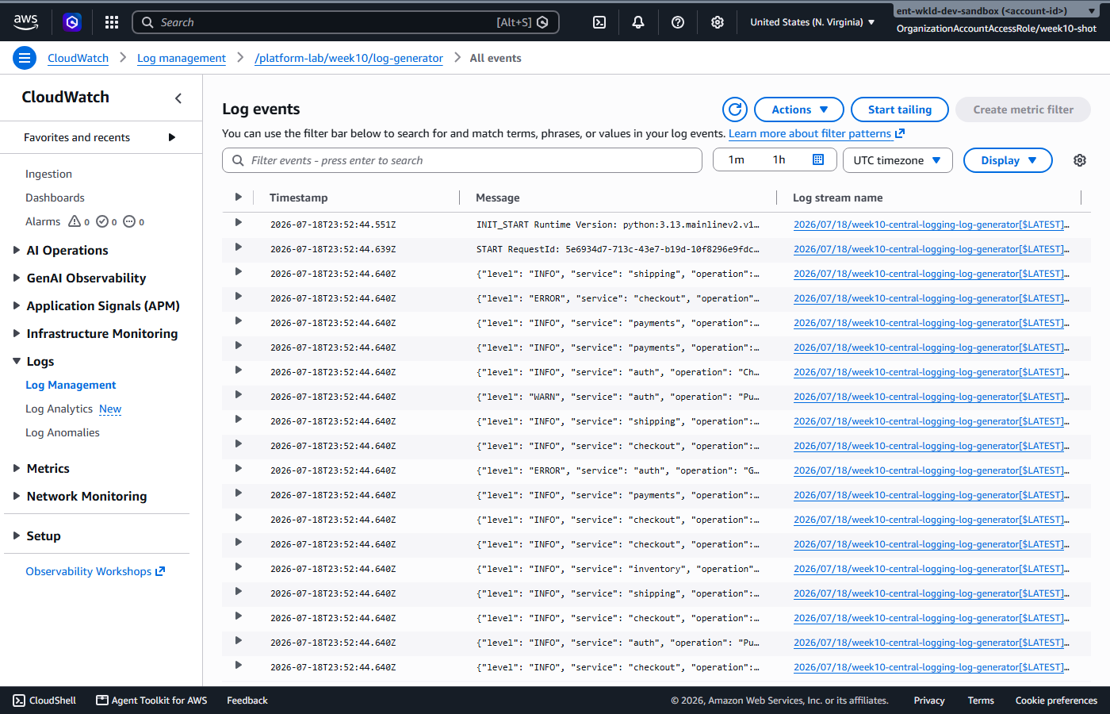Viewport: 1110px width, 714px height.
Task: Click the Create metric filter button
Action: 1024,109
